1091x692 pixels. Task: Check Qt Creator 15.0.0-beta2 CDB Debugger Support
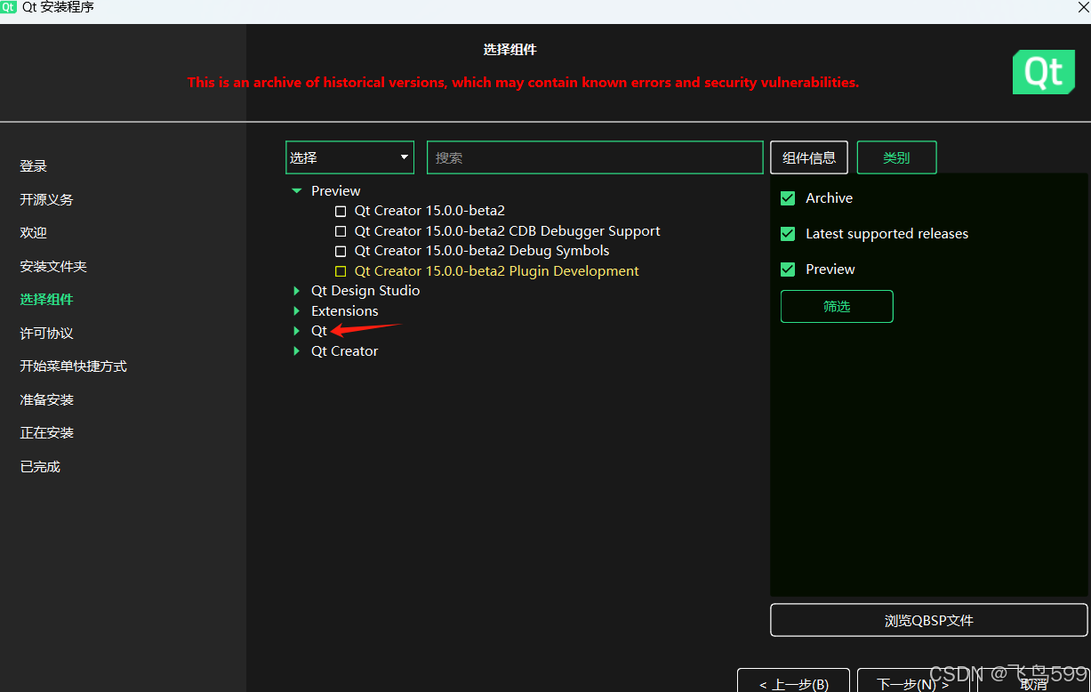pos(341,231)
